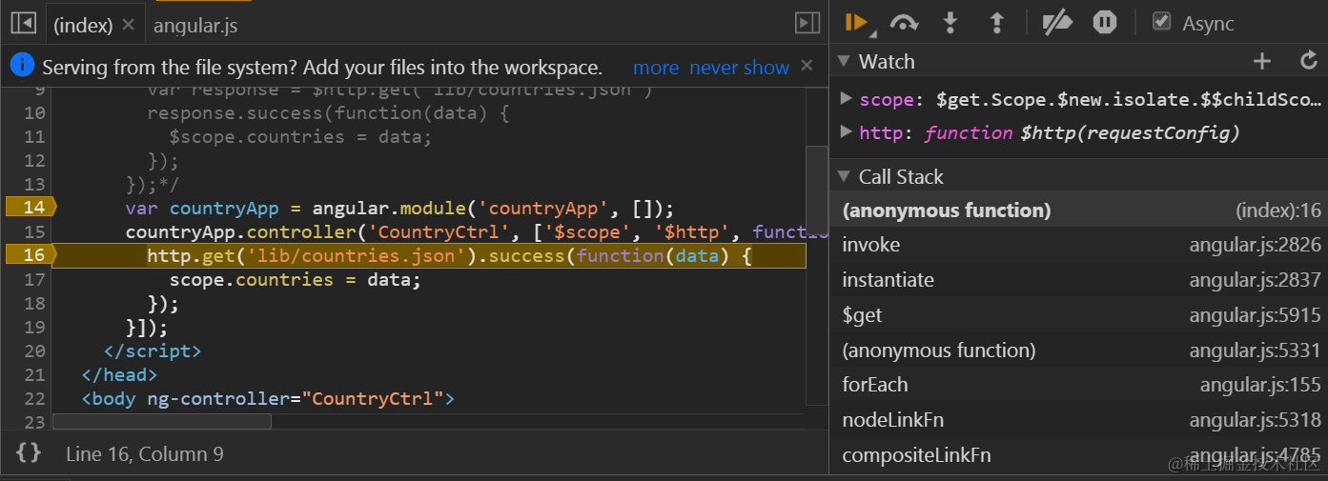1328x481 pixels.
Task: Set breakpoint on line number 17
Action: click(34, 280)
